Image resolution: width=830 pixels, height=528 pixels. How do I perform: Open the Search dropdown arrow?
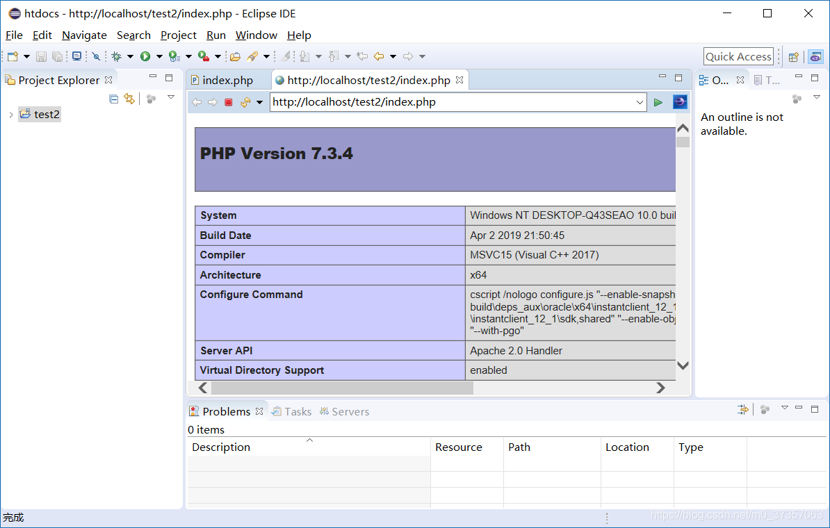pyautogui.click(x=266, y=56)
